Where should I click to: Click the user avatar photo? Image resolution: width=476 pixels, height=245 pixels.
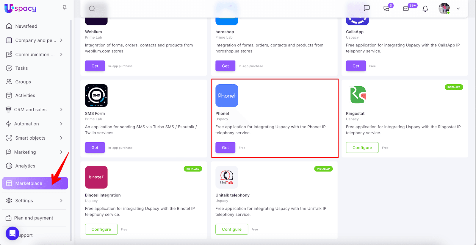444,9
